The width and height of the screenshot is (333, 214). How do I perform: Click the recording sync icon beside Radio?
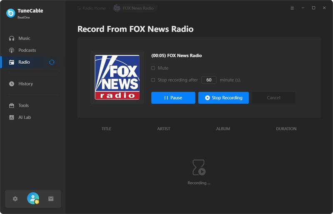point(52,62)
